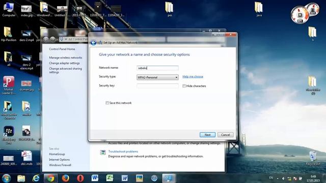The width and height of the screenshot is (326, 183).
Task: Open Firefox from the taskbar
Action: tap(66, 178)
